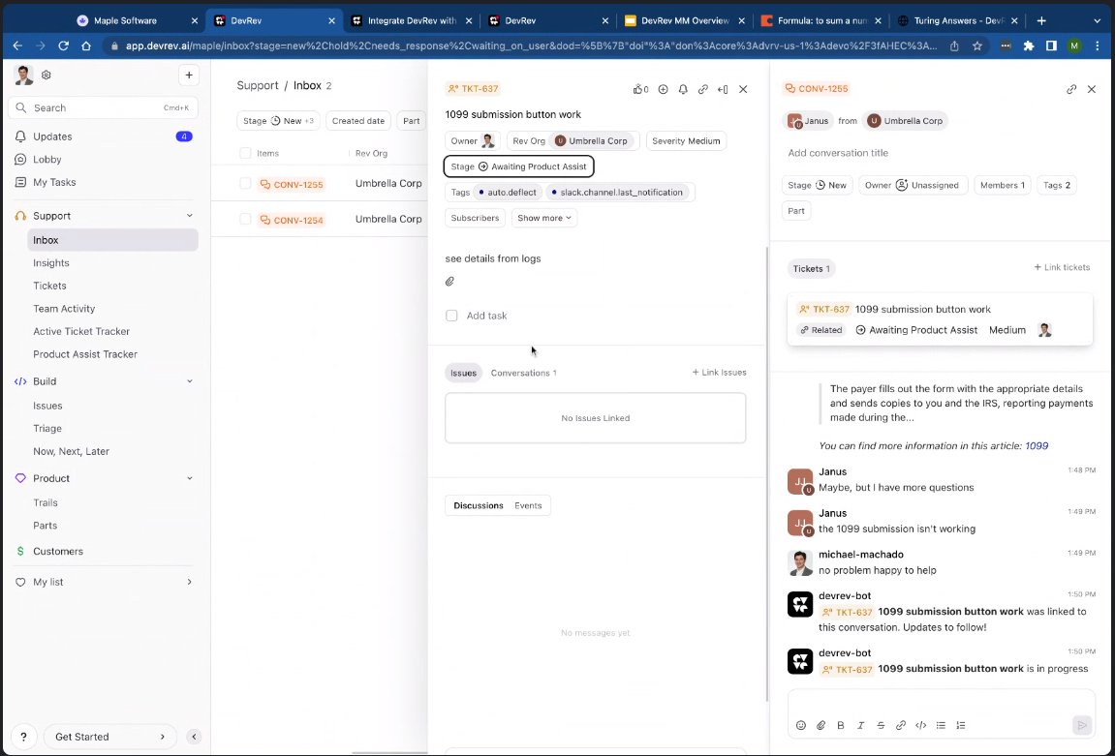Click Add conversation title field
This screenshot has width=1115, height=756.
[838, 154]
